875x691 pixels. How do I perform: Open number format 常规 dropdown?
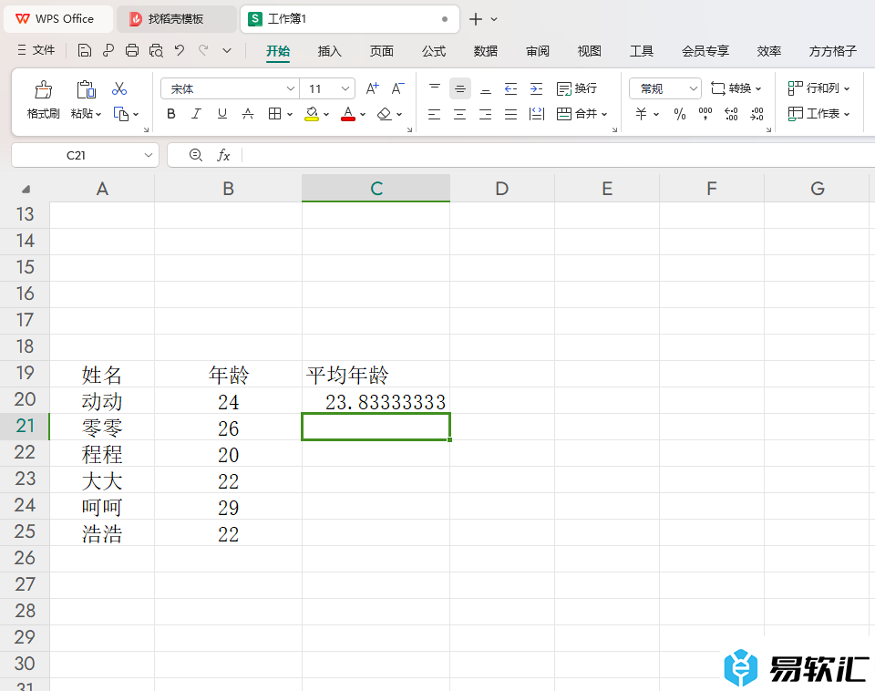pos(693,88)
